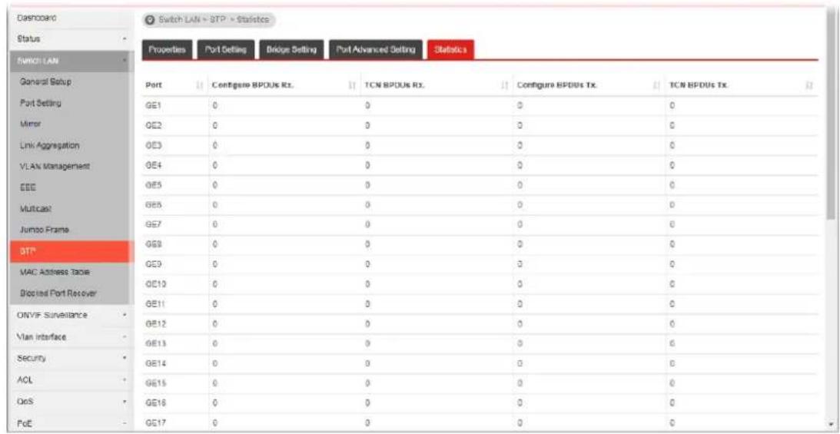Open the Port Advanced Setting tab

pyautogui.click(x=376, y=49)
